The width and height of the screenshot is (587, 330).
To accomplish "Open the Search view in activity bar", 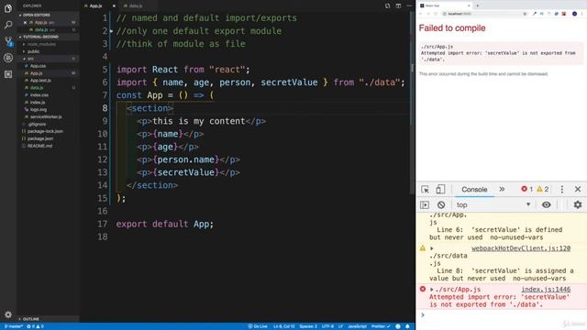I will pos(8,25).
